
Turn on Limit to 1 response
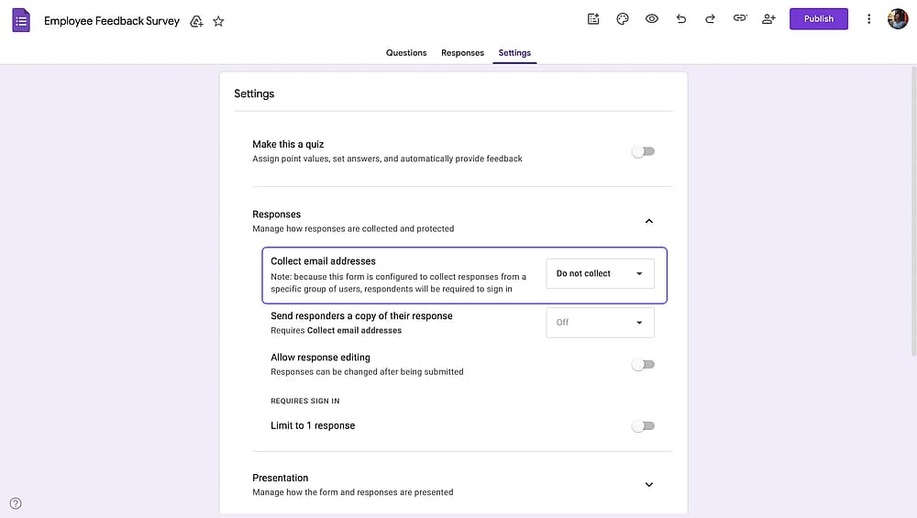[x=643, y=425]
